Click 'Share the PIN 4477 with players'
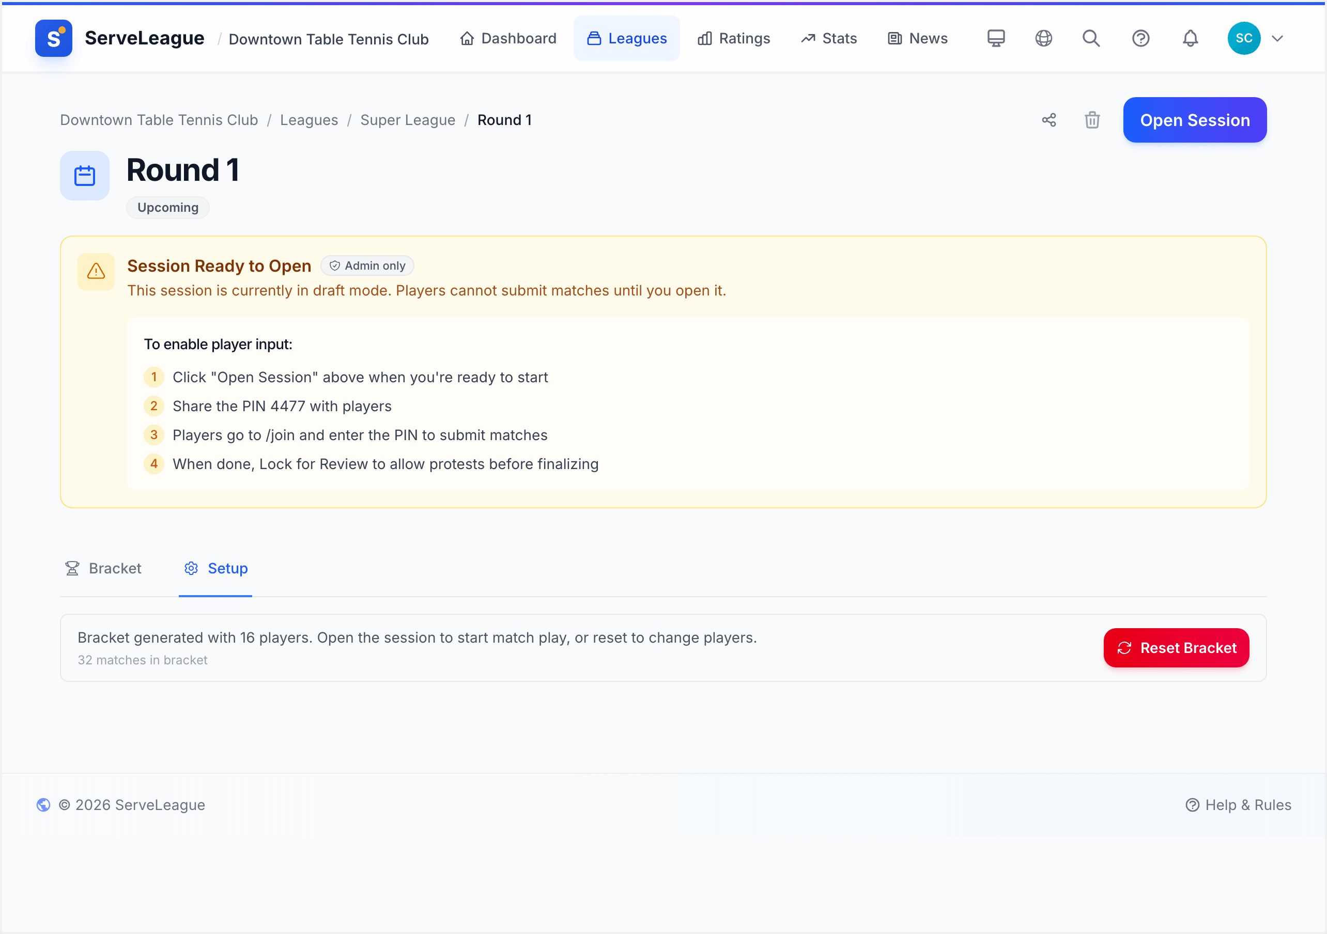The image size is (1327, 934). (x=282, y=406)
